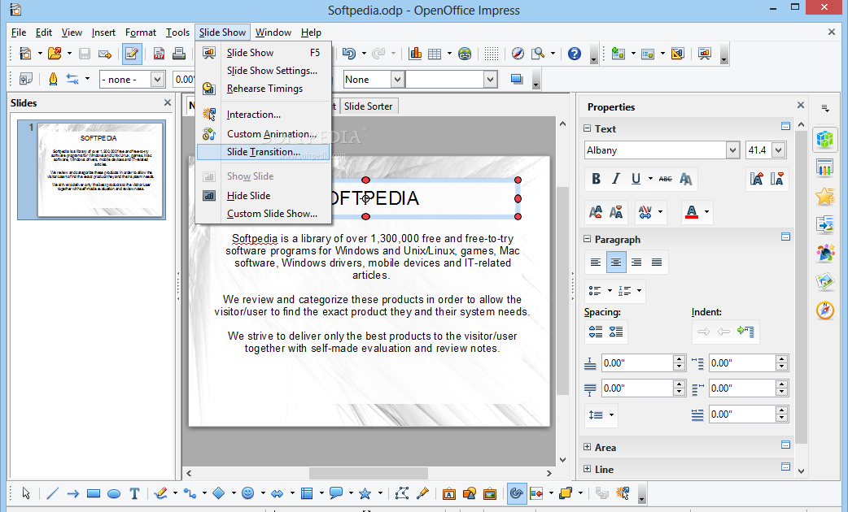Apply Bold in Properties panel

click(596, 179)
